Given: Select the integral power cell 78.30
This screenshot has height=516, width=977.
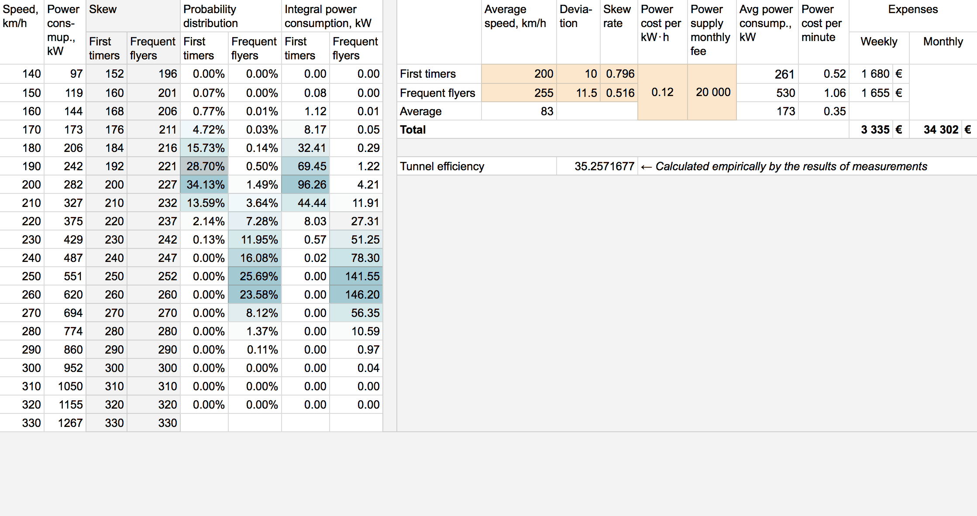Looking at the screenshot, I should point(356,258).
